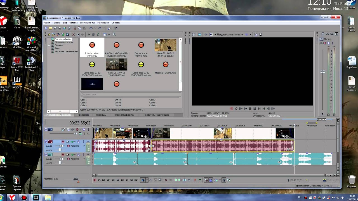Switch to the Видеоспецэффекты tab
The width and height of the screenshot is (358, 201).
tap(124, 115)
